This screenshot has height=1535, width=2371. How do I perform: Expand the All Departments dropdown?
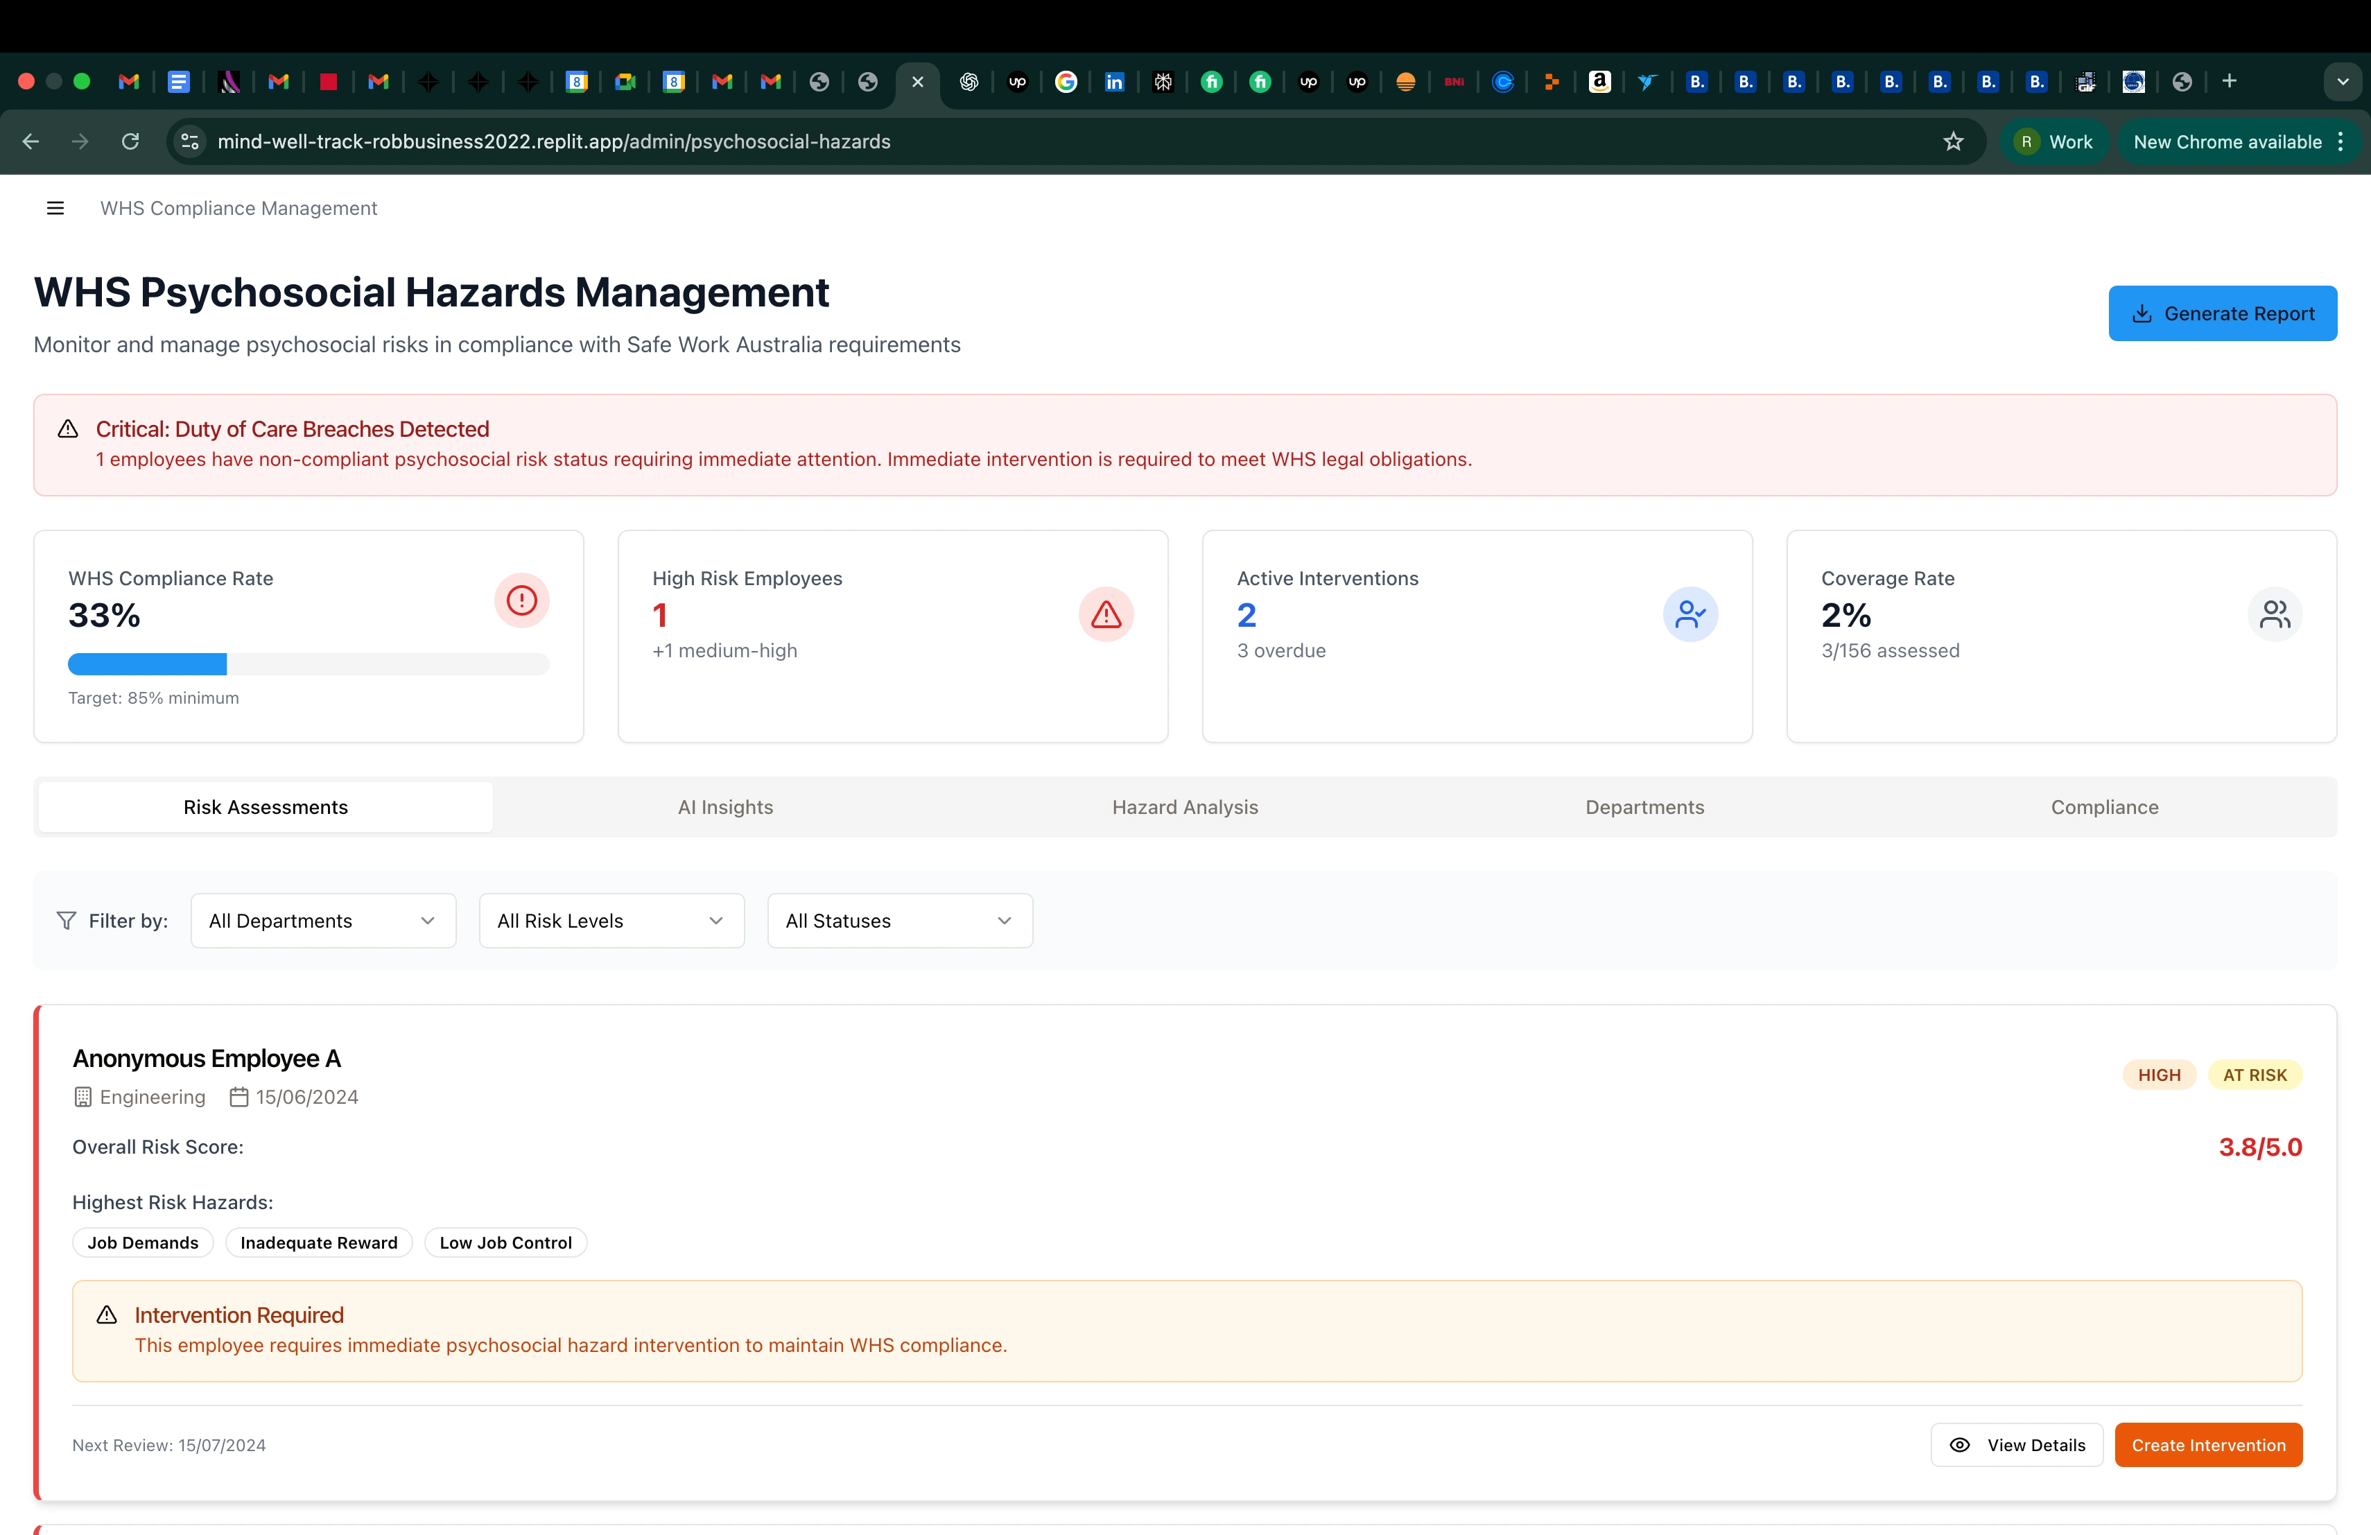coord(323,921)
